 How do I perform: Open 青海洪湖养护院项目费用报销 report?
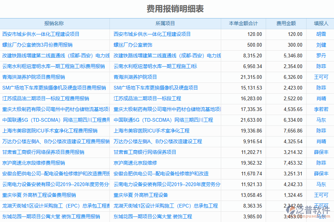(x=34, y=77)
